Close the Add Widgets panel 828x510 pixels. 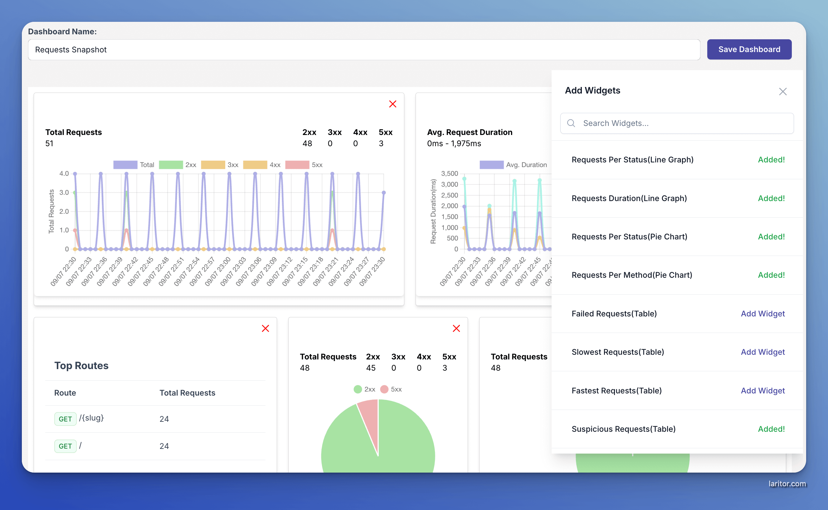[783, 91]
